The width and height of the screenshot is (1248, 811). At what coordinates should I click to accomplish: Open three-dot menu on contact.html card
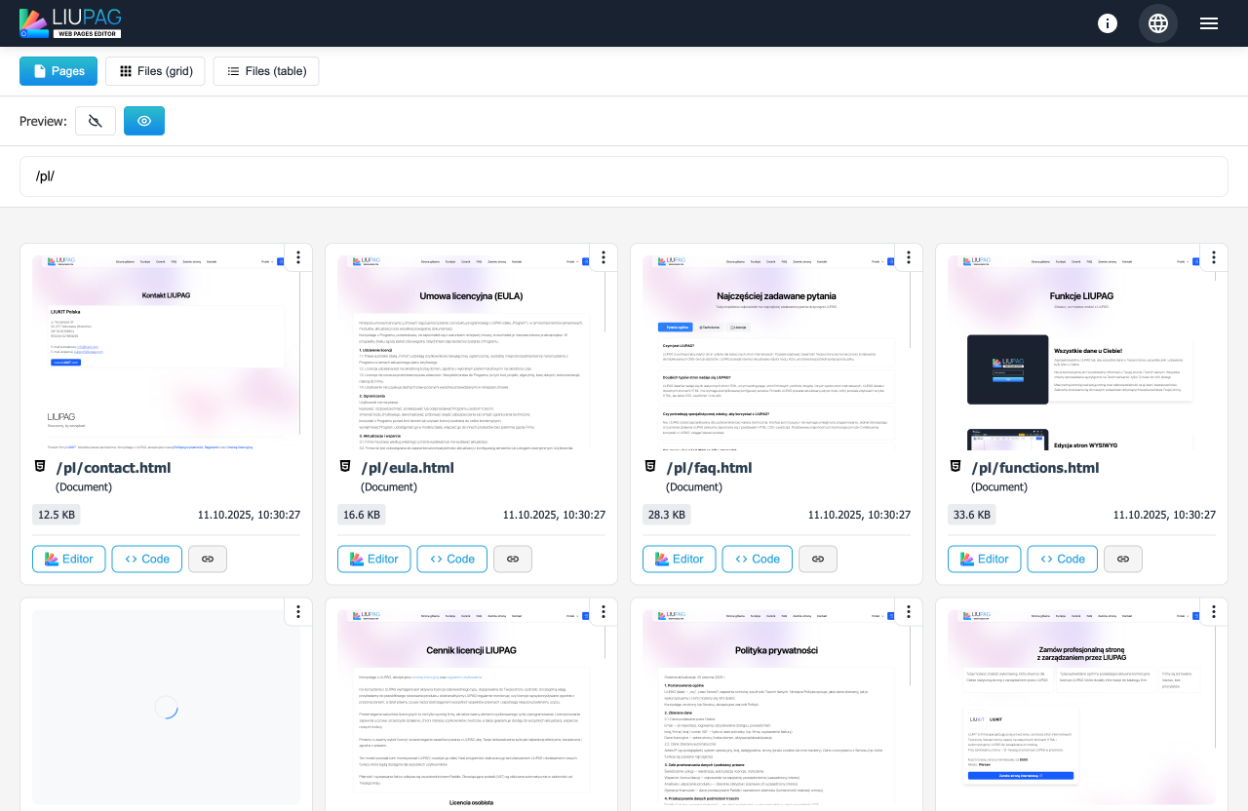click(298, 257)
